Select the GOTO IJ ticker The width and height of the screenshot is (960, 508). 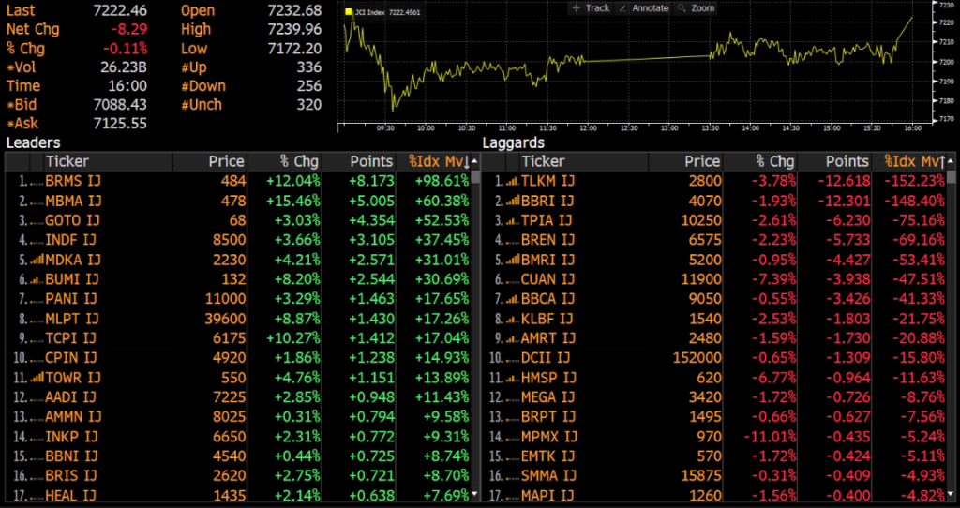pyautogui.click(x=72, y=220)
